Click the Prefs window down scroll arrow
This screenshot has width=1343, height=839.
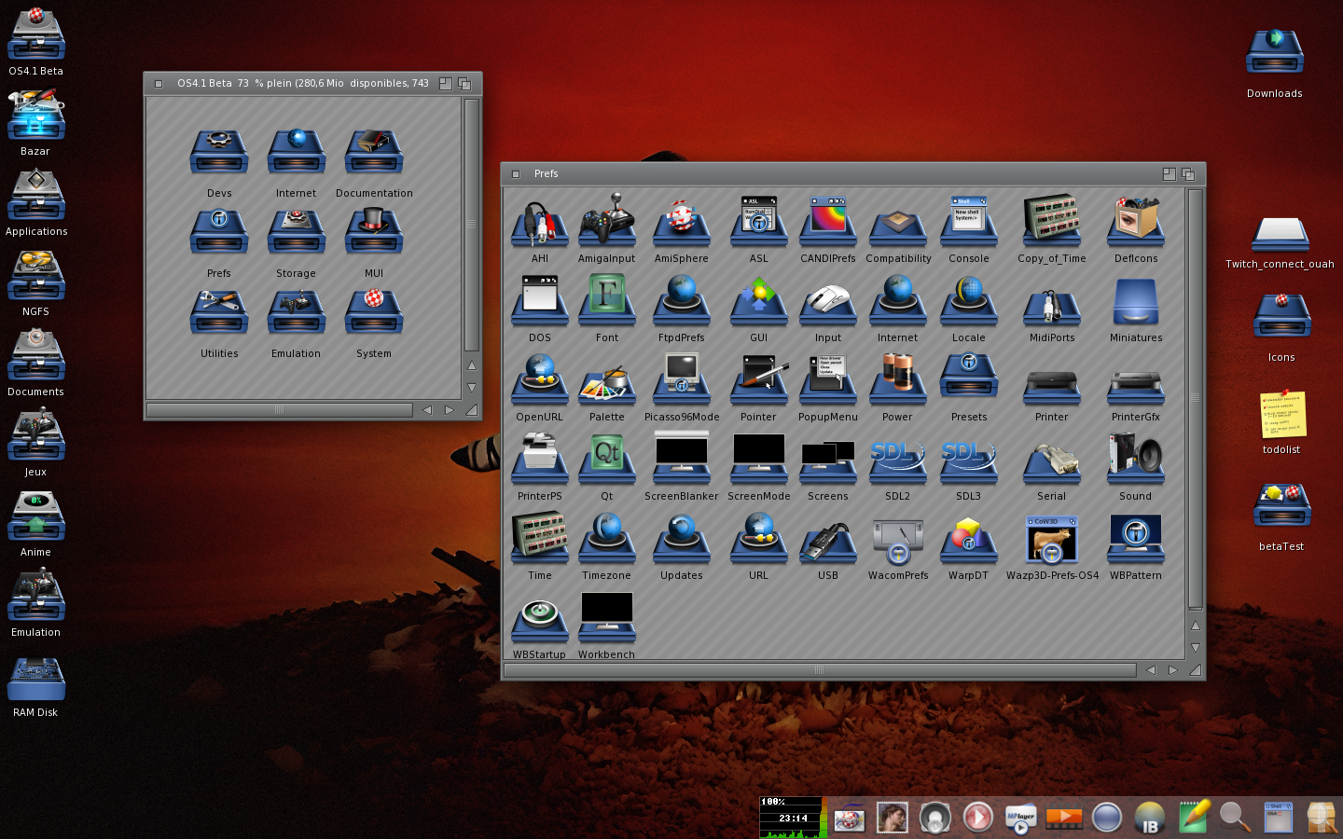1196,647
